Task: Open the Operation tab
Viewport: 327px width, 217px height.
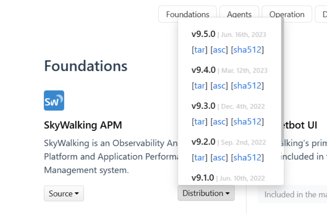Action: (x=287, y=14)
